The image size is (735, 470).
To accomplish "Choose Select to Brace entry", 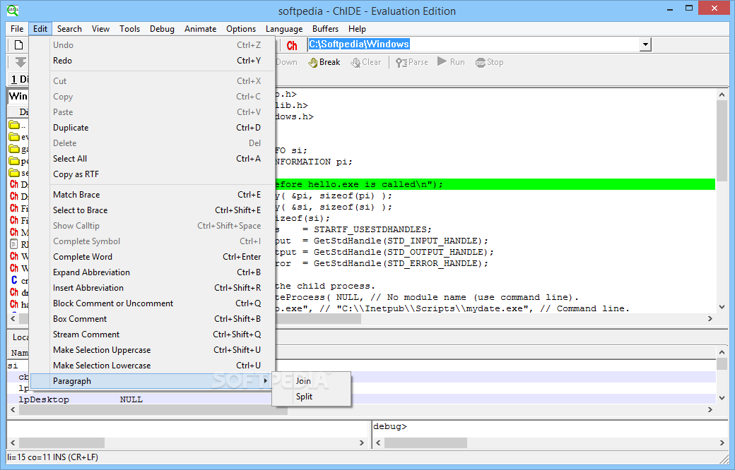I will [x=153, y=210].
